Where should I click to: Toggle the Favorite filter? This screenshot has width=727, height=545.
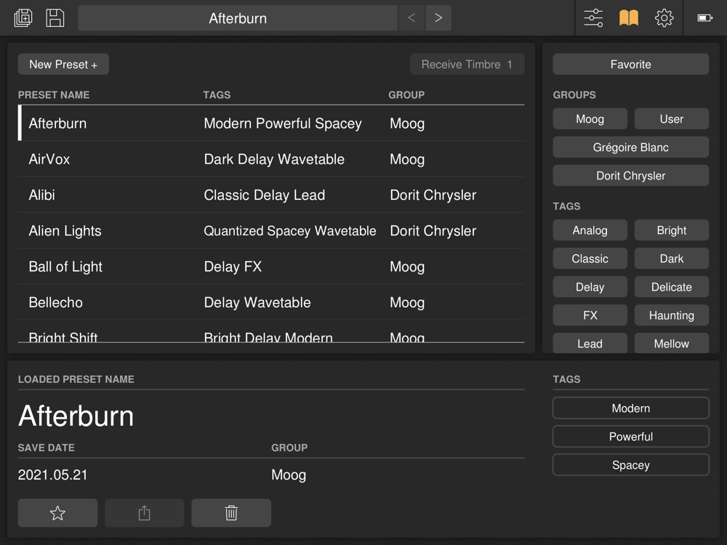630,64
